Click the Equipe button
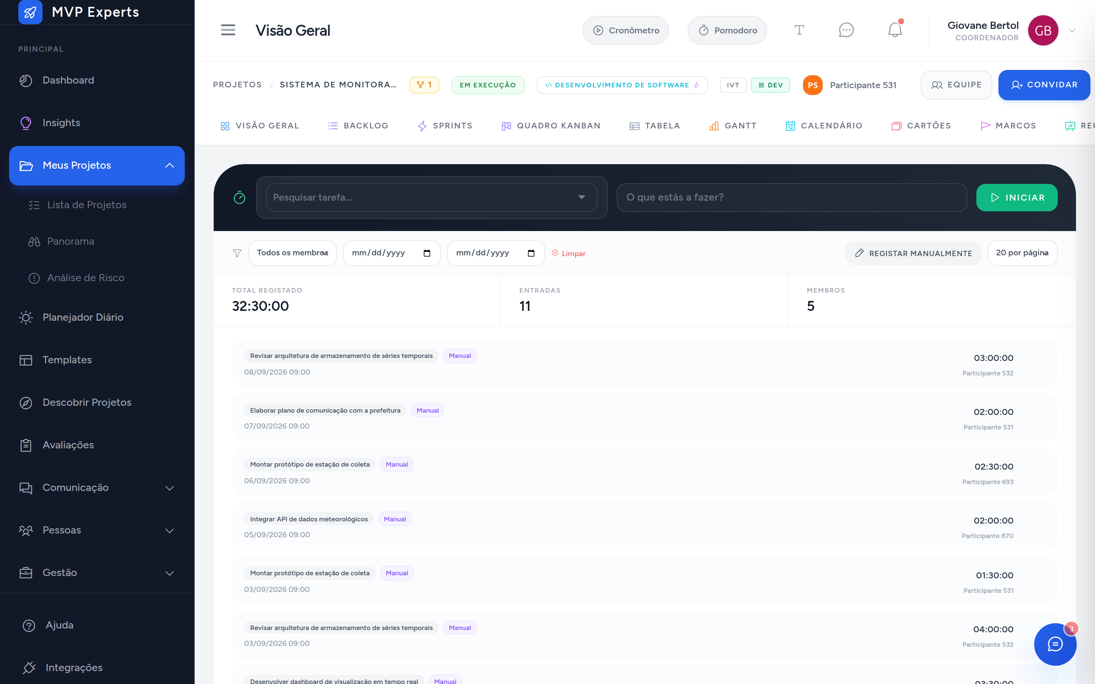The image size is (1095, 684). (x=956, y=85)
